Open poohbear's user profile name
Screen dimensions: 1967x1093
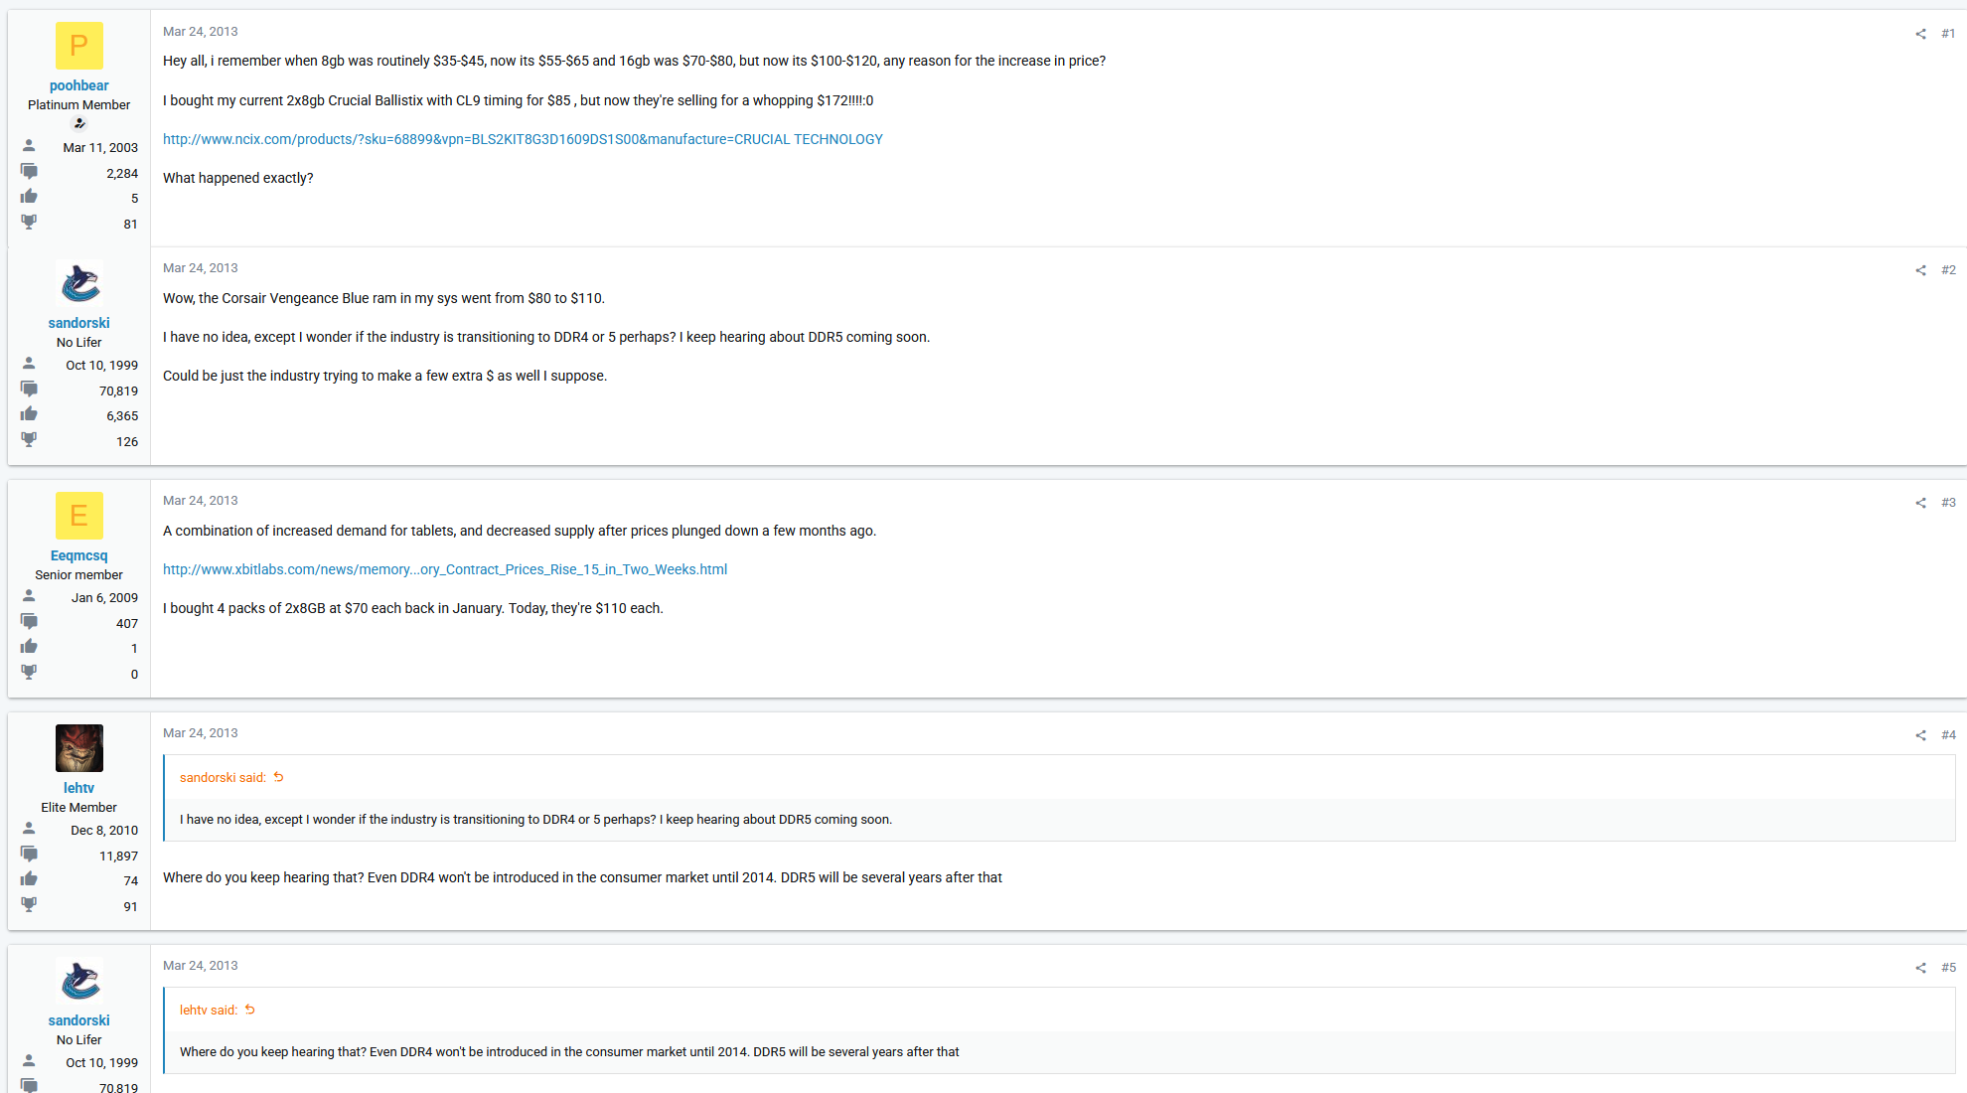click(79, 85)
